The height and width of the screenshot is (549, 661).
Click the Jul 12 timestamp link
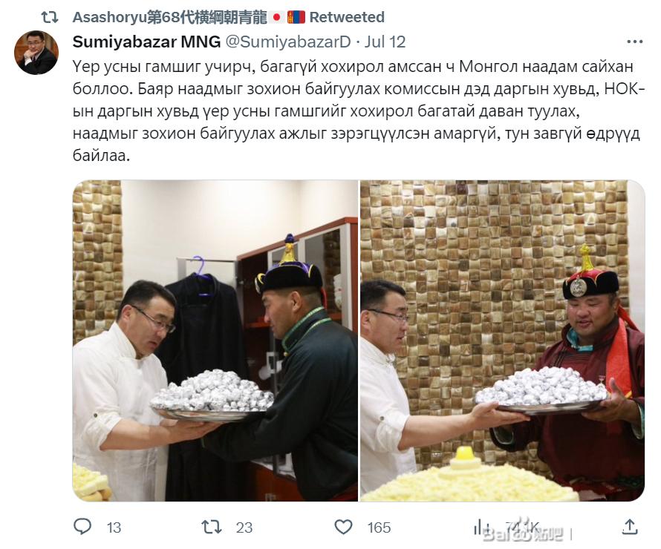(385, 42)
